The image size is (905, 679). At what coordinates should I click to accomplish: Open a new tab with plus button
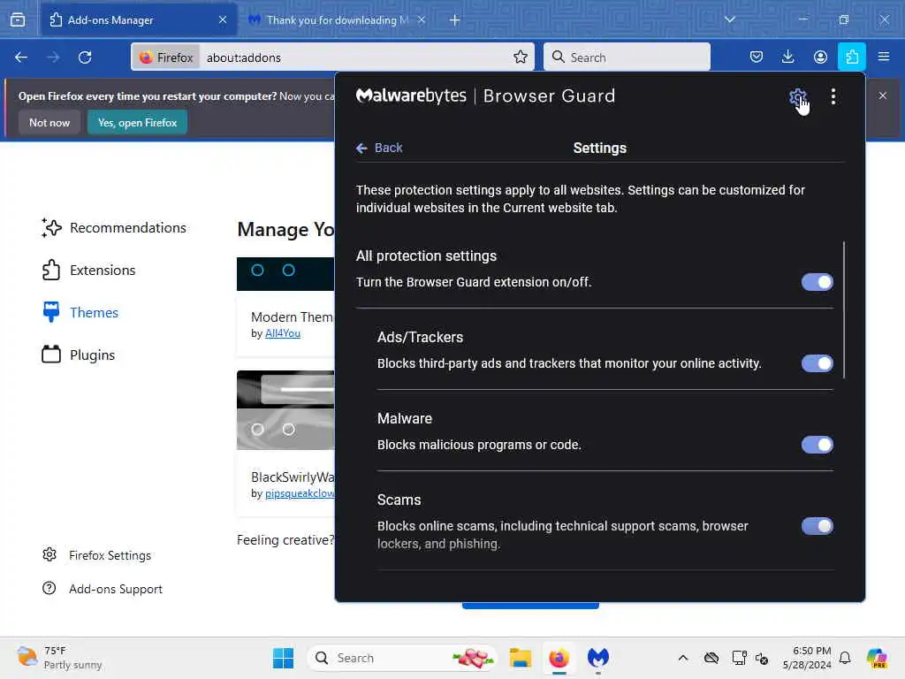click(x=455, y=19)
